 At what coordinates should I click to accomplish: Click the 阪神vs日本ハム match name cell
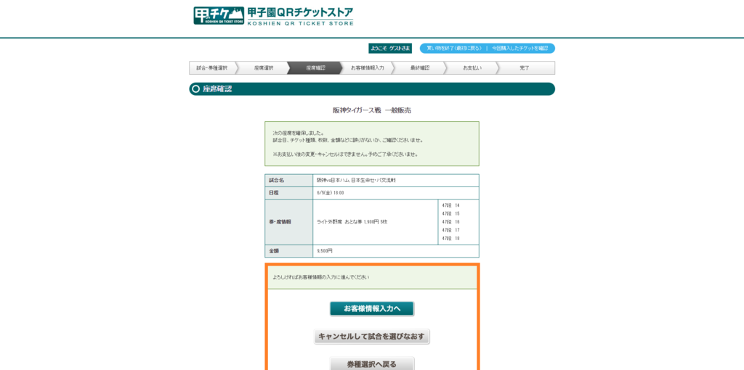point(396,181)
